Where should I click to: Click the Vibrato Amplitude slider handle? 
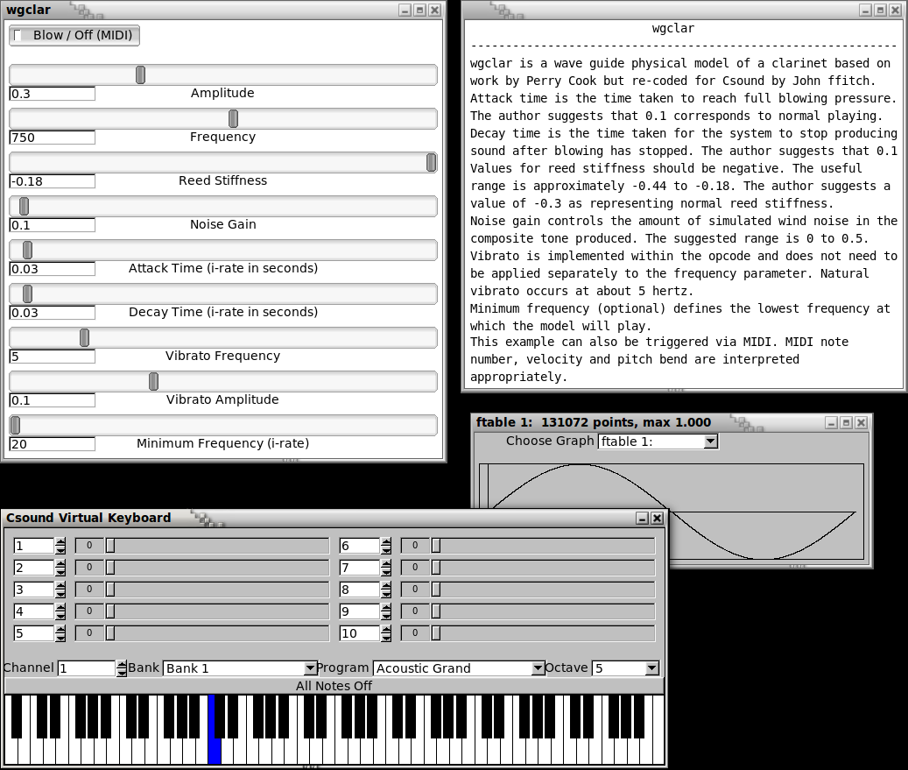pos(153,382)
